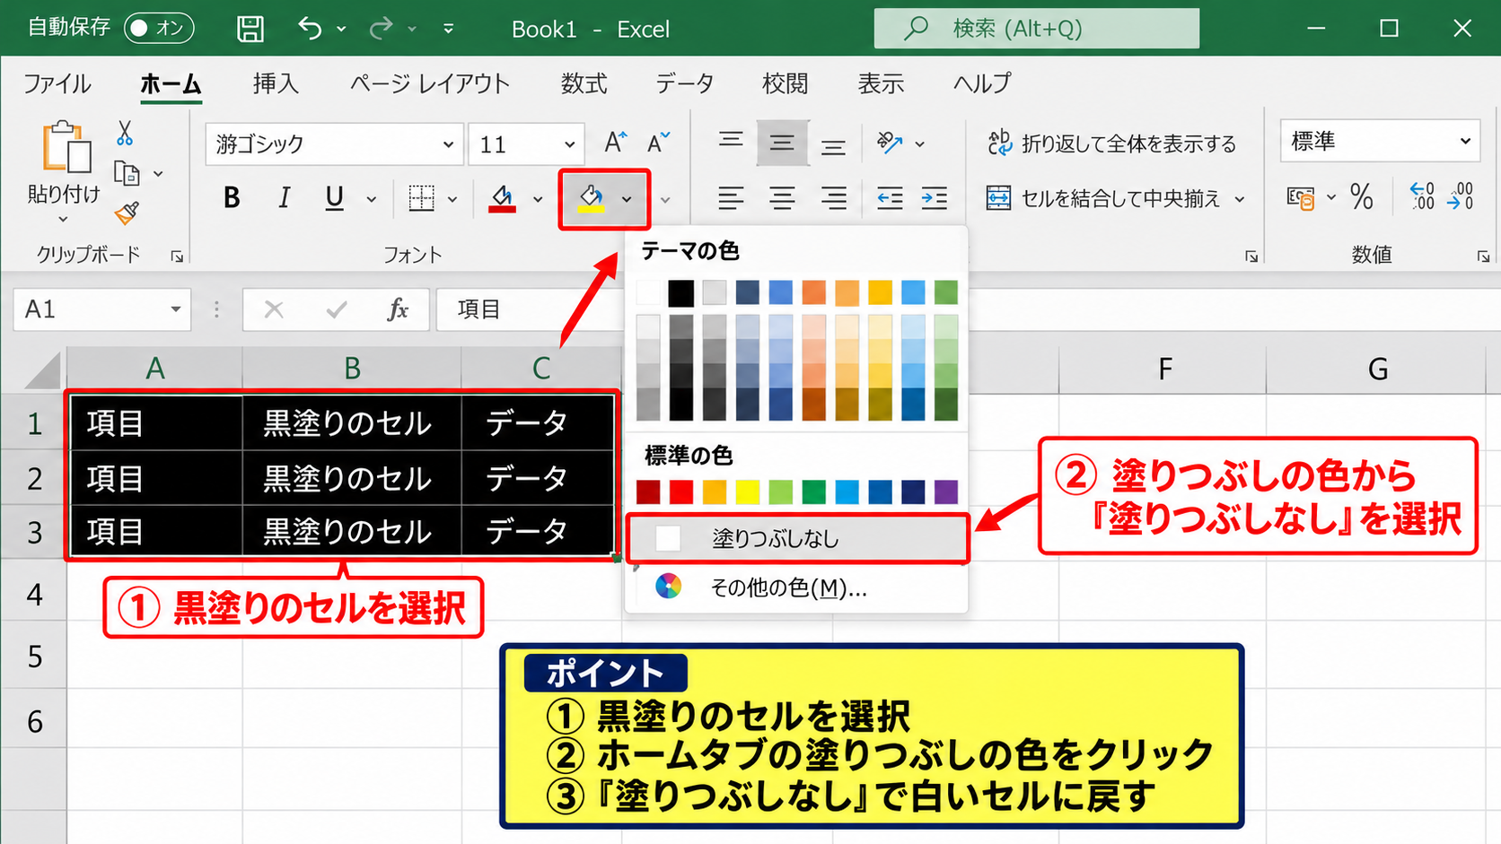Toggle wrap text option
Image resolution: width=1501 pixels, height=844 pixels.
[1112, 144]
